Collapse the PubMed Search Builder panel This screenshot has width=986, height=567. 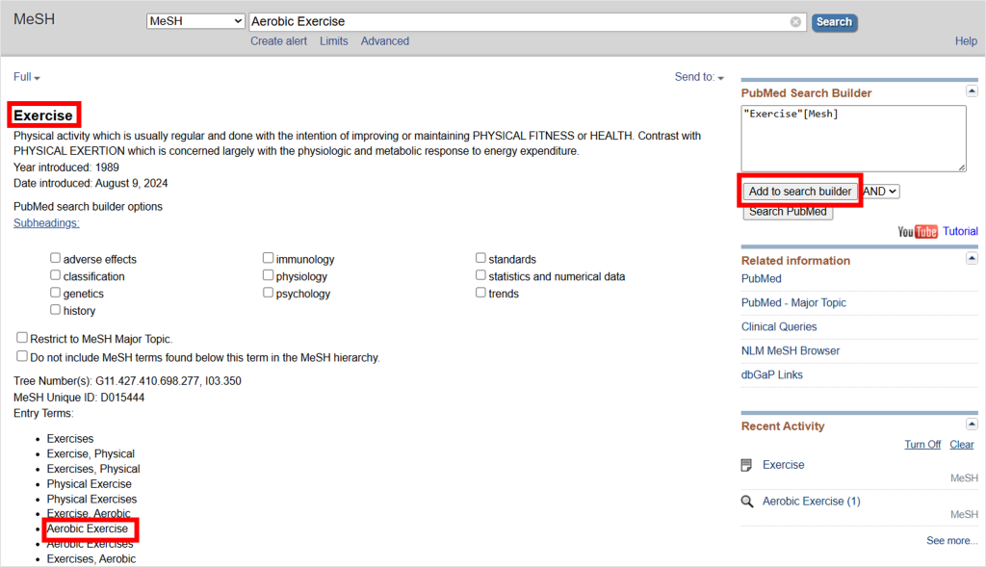click(972, 91)
